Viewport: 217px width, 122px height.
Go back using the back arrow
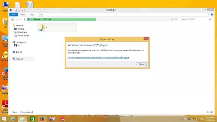pos(12,20)
